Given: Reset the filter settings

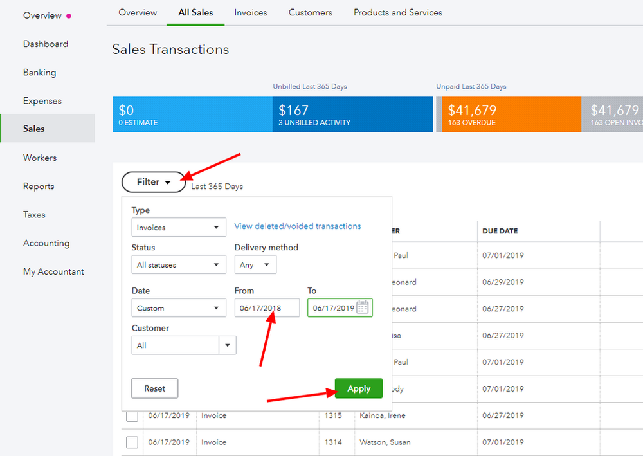Looking at the screenshot, I should coord(154,388).
